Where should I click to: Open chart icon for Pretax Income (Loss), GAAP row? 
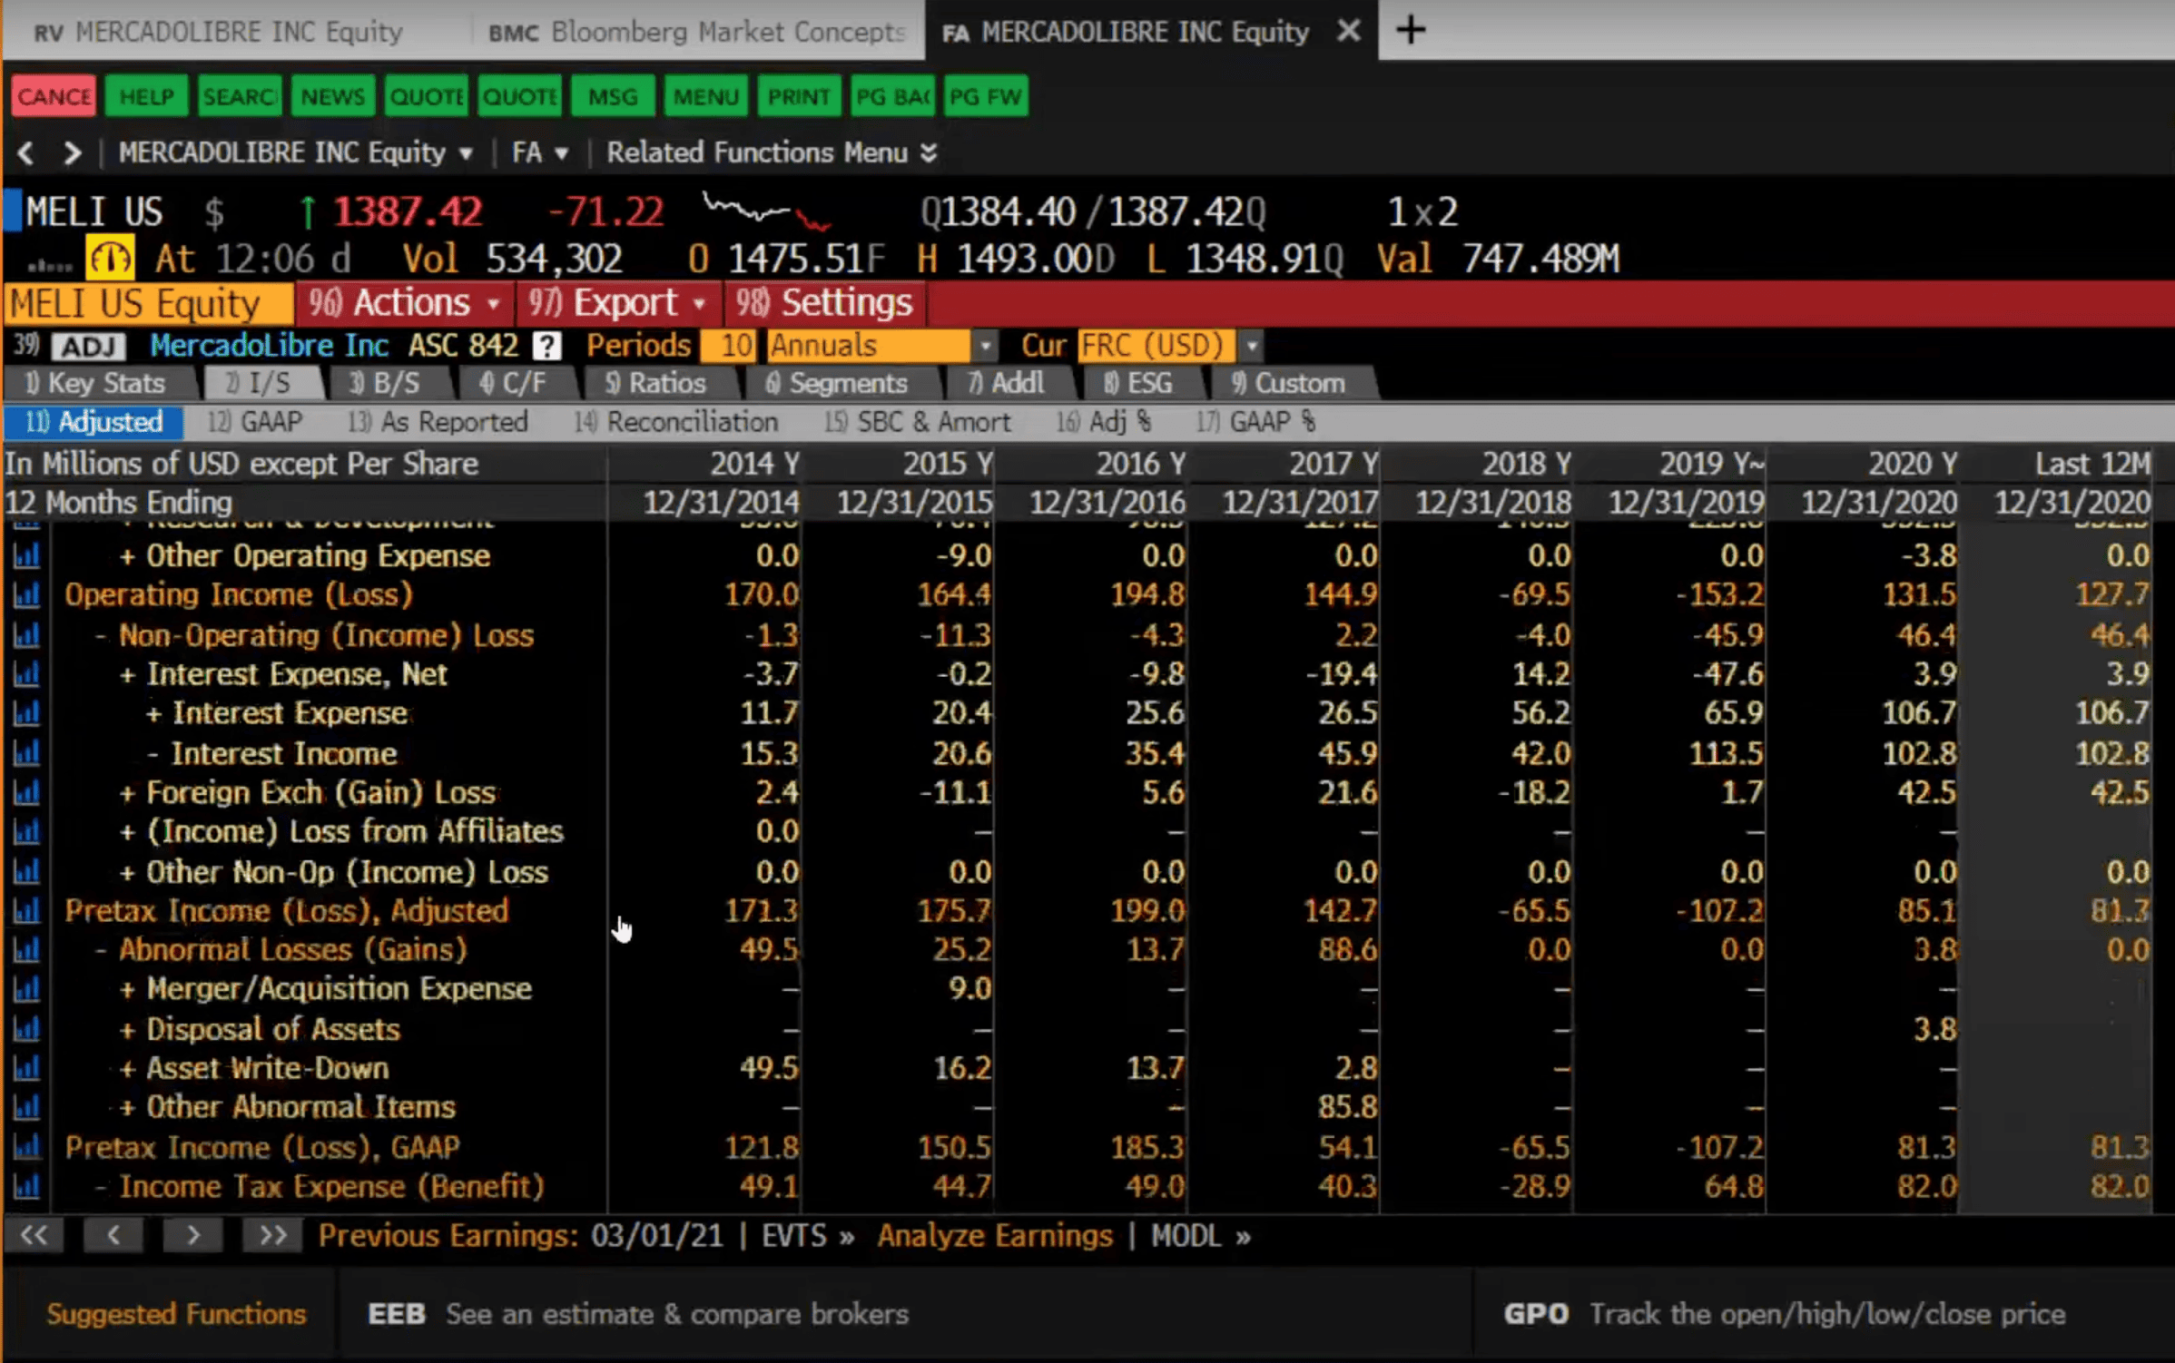point(26,1147)
